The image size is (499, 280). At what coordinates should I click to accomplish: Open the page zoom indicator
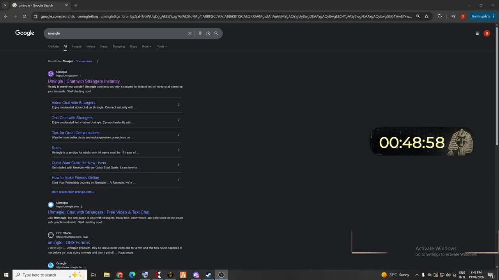[x=418, y=16]
